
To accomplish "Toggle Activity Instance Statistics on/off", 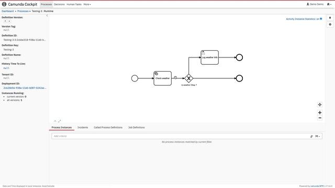I will (x=304, y=19).
